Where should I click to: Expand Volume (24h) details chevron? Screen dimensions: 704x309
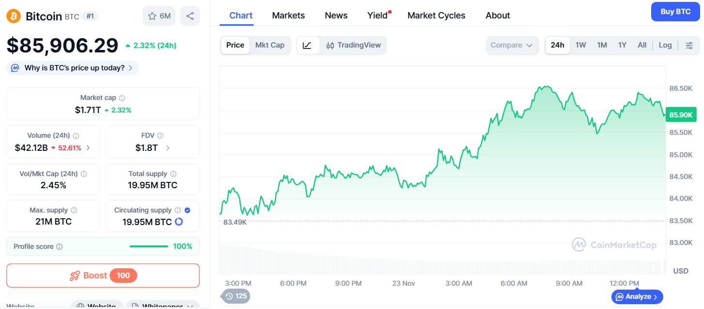point(88,148)
